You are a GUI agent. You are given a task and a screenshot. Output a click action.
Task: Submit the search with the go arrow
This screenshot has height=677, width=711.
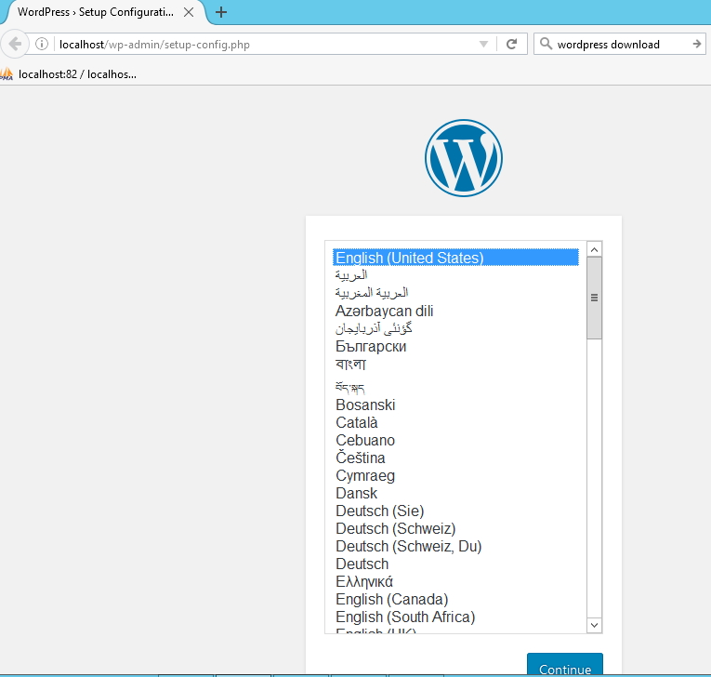[697, 44]
